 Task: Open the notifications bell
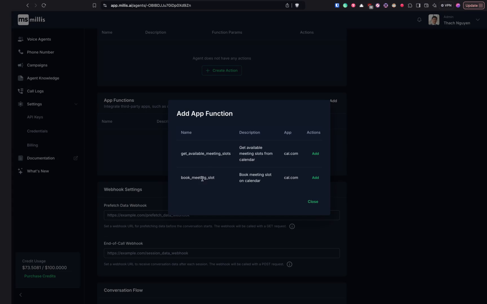pyautogui.click(x=419, y=20)
